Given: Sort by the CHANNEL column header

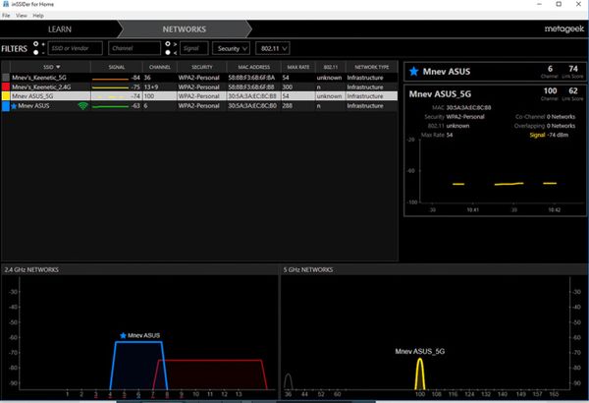Looking at the screenshot, I should [160, 67].
